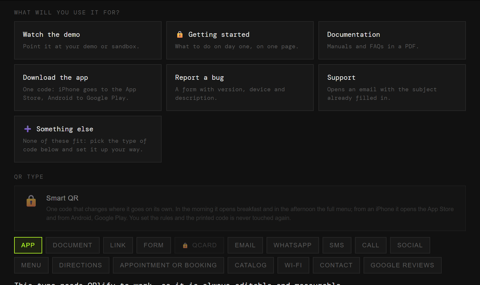
Task: Click the plus icon on Something else
Action: point(28,129)
